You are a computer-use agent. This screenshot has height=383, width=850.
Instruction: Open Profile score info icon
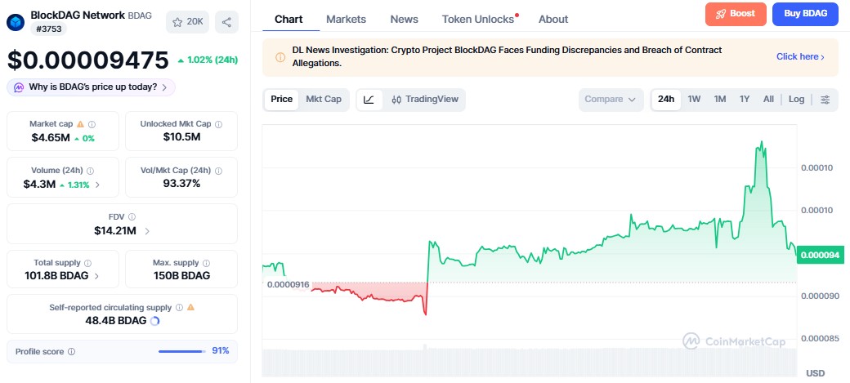72,352
